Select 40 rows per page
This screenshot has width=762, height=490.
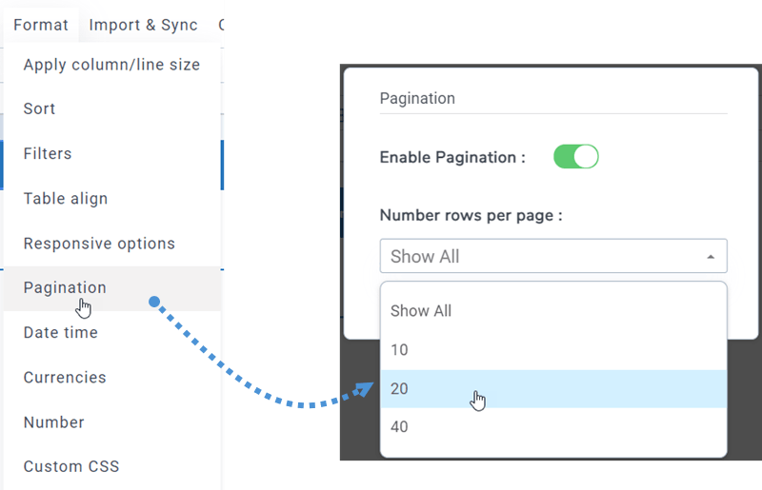[x=400, y=427]
